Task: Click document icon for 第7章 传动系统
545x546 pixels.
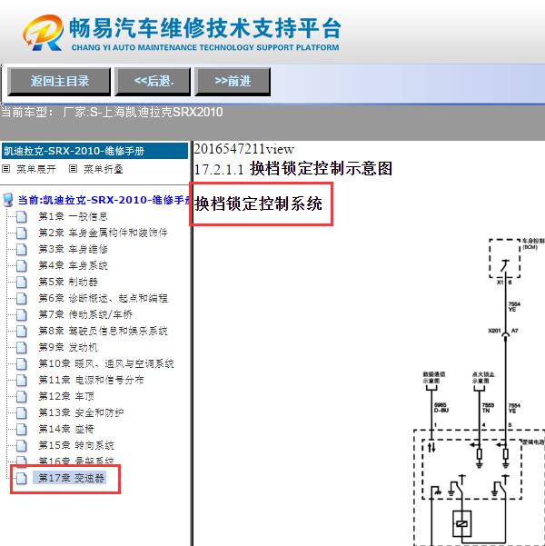Action: pos(22,314)
